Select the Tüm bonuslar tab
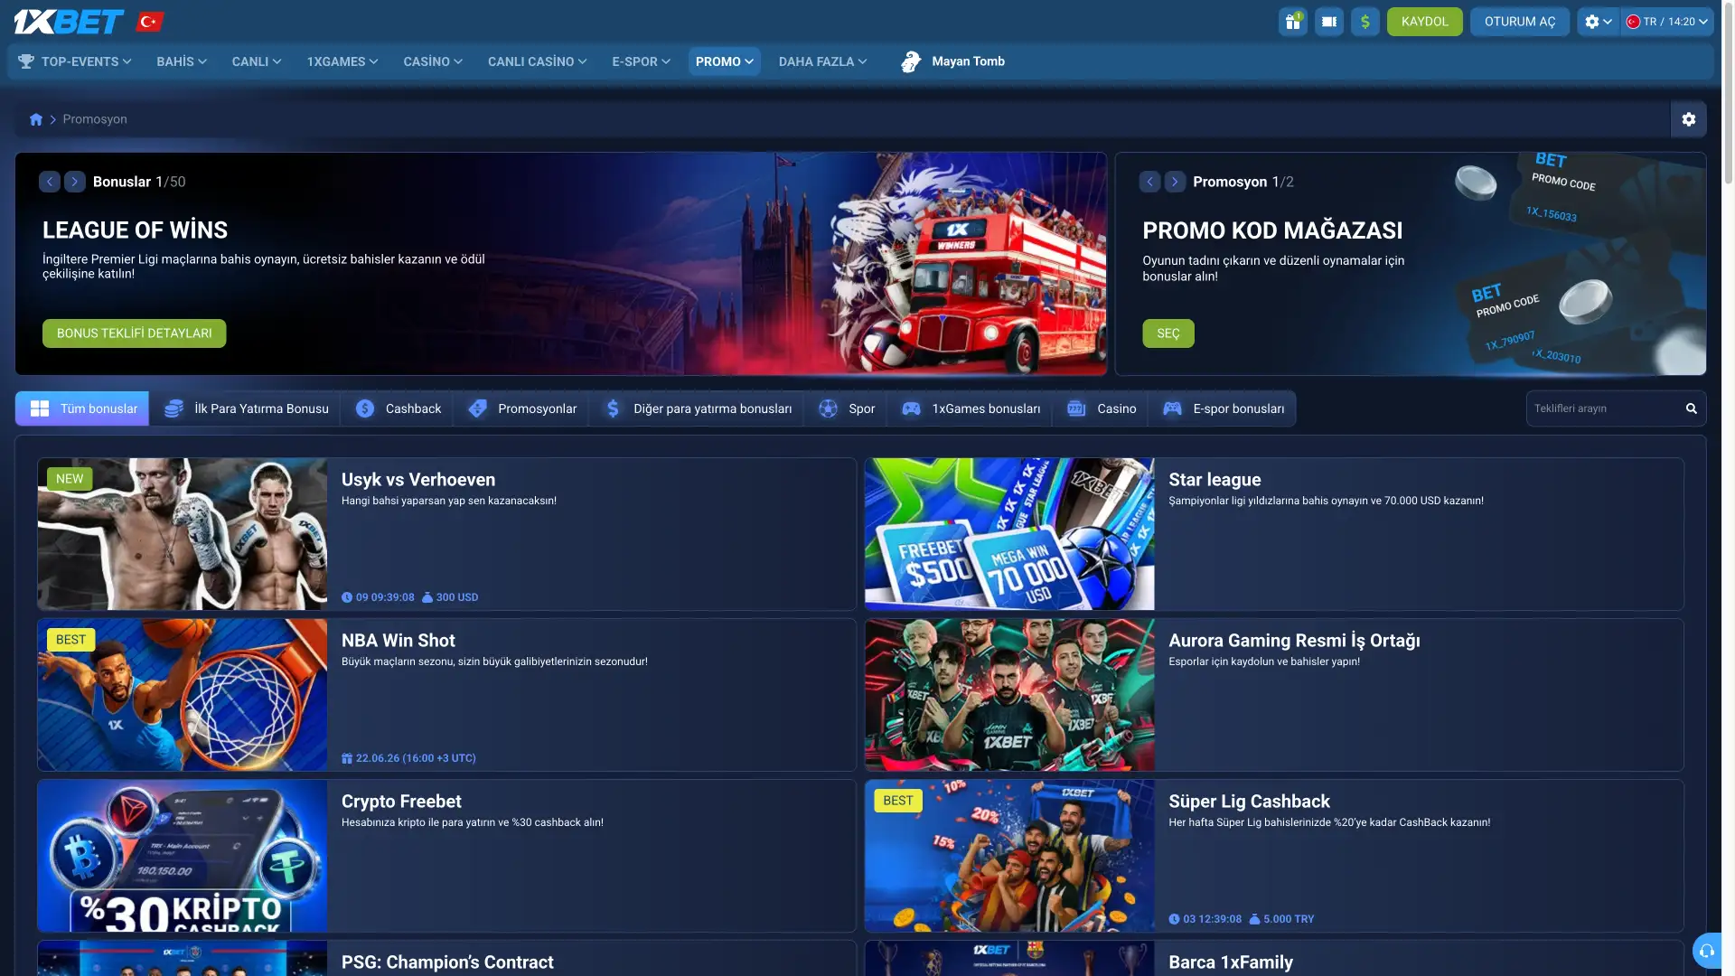 point(82,408)
